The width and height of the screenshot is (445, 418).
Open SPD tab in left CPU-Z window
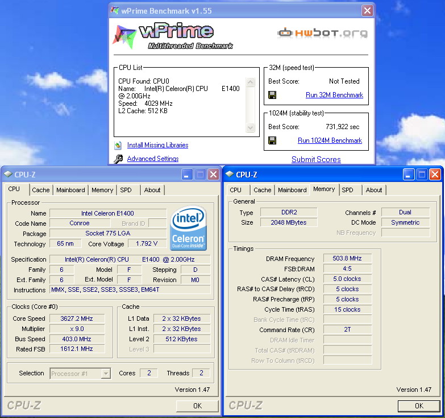[x=126, y=190]
